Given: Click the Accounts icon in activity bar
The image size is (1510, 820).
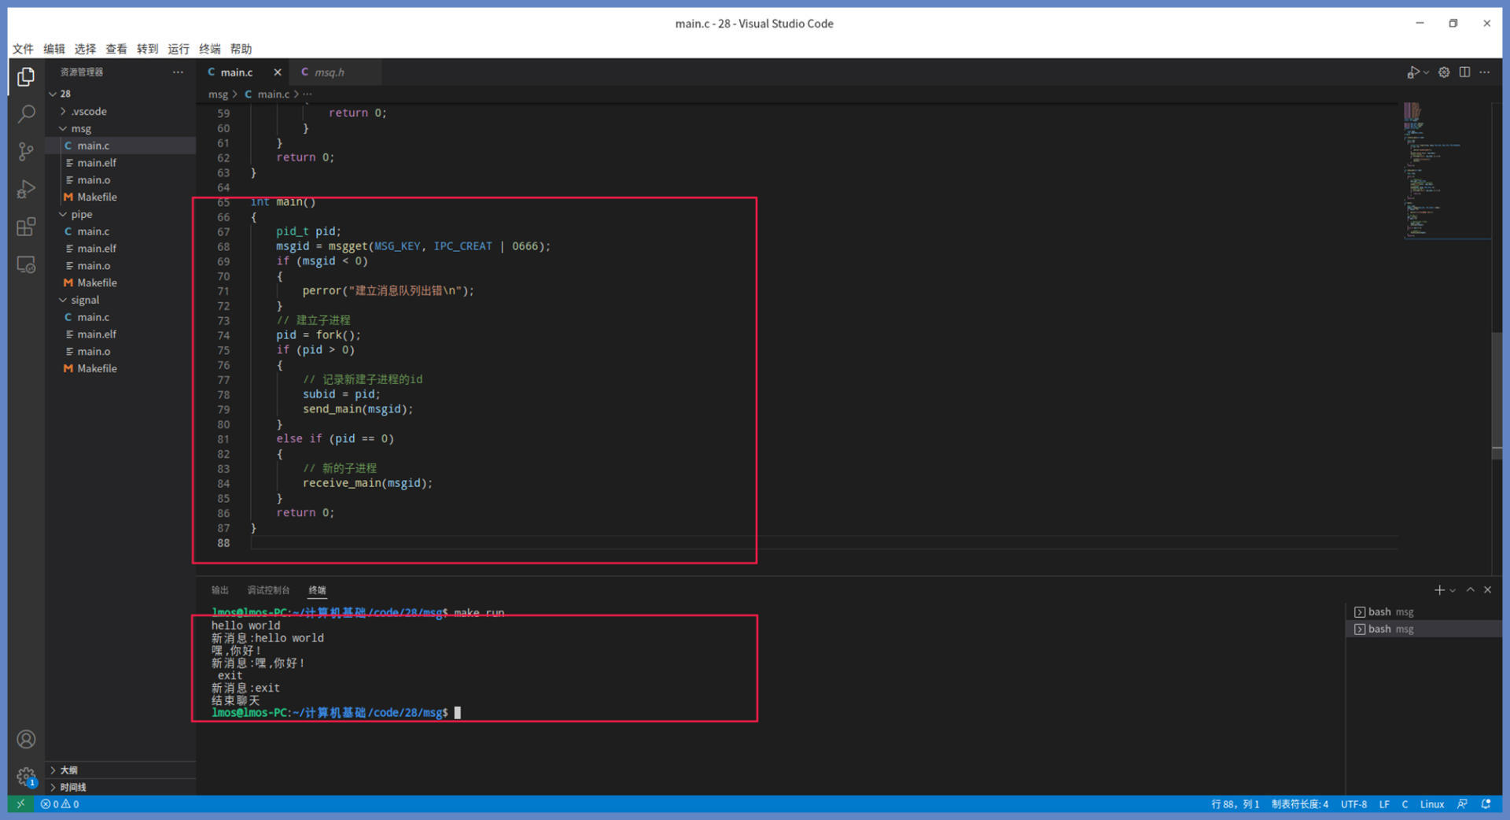Looking at the screenshot, I should (x=26, y=740).
